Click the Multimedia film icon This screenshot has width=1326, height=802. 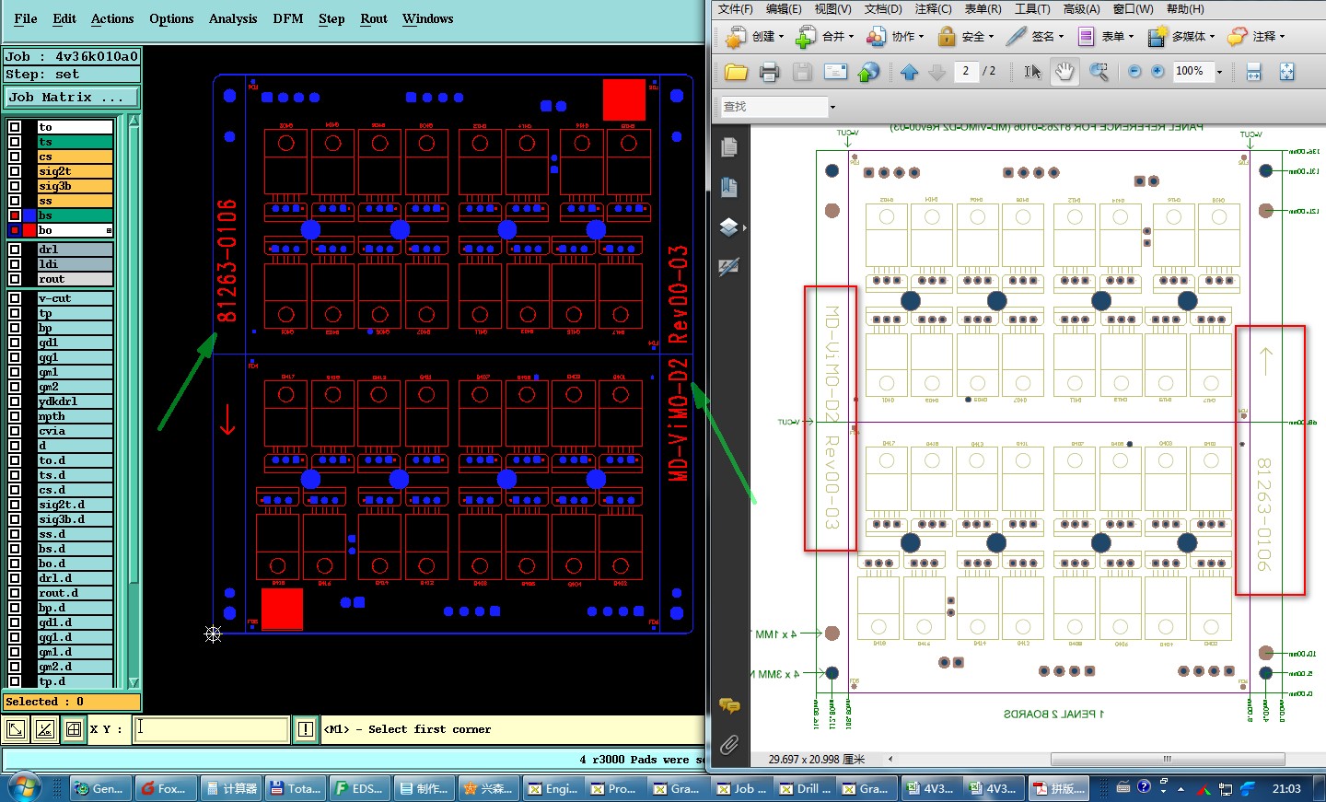[x=1157, y=37]
